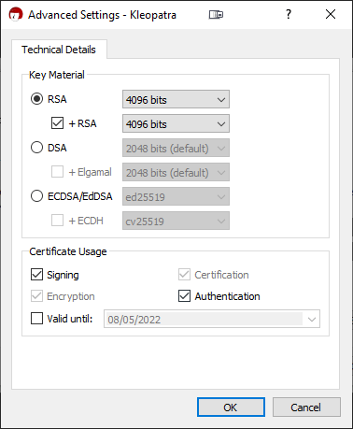Choose the DSA key type option

[36, 148]
